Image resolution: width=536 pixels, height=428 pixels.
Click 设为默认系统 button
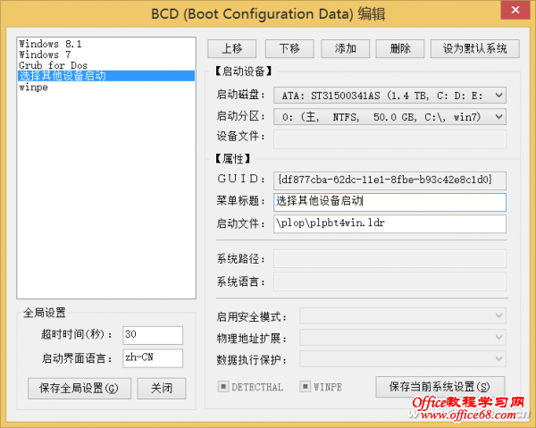[x=475, y=48]
